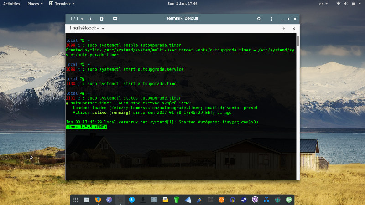Click the 'sudo systemctl enable autoupgrade.timer' command line
The height and width of the screenshot is (205, 365).
click(134, 45)
